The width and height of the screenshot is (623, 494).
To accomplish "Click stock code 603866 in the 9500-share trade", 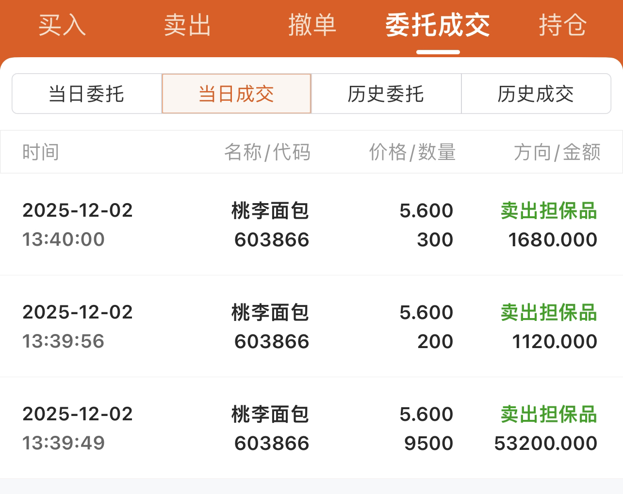I will click(272, 443).
